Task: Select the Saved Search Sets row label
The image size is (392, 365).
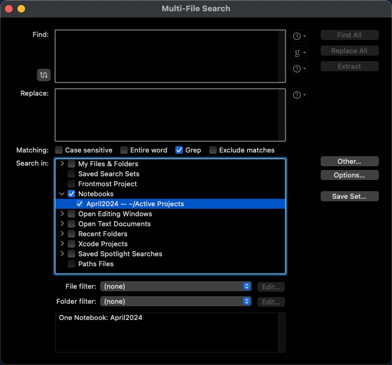Action: (x=109, y=174)
